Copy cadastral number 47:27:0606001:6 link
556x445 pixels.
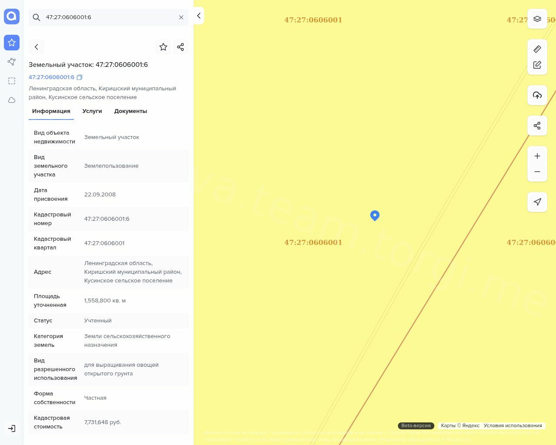[79, 77]
